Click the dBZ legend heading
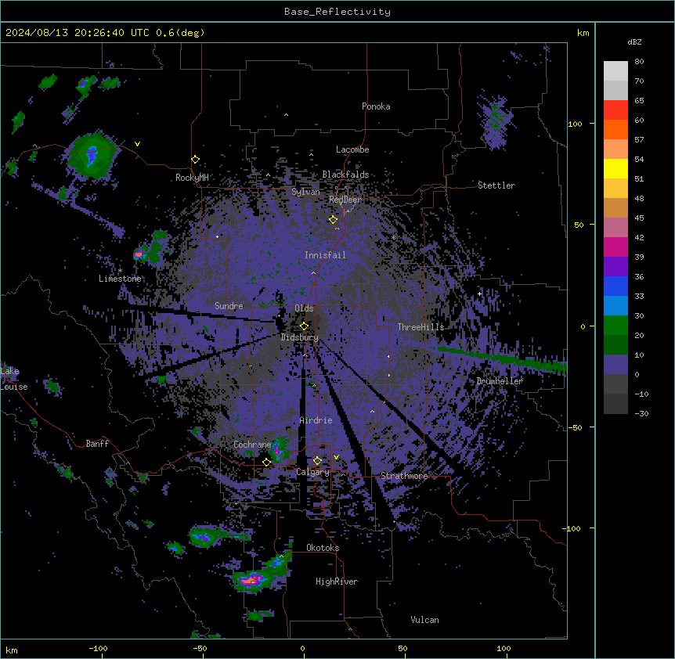 click(x=634, y=42)
